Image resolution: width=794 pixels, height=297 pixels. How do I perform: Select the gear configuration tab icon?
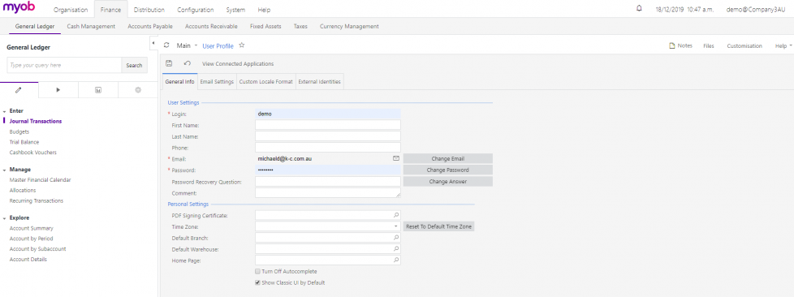coord(138,89)
